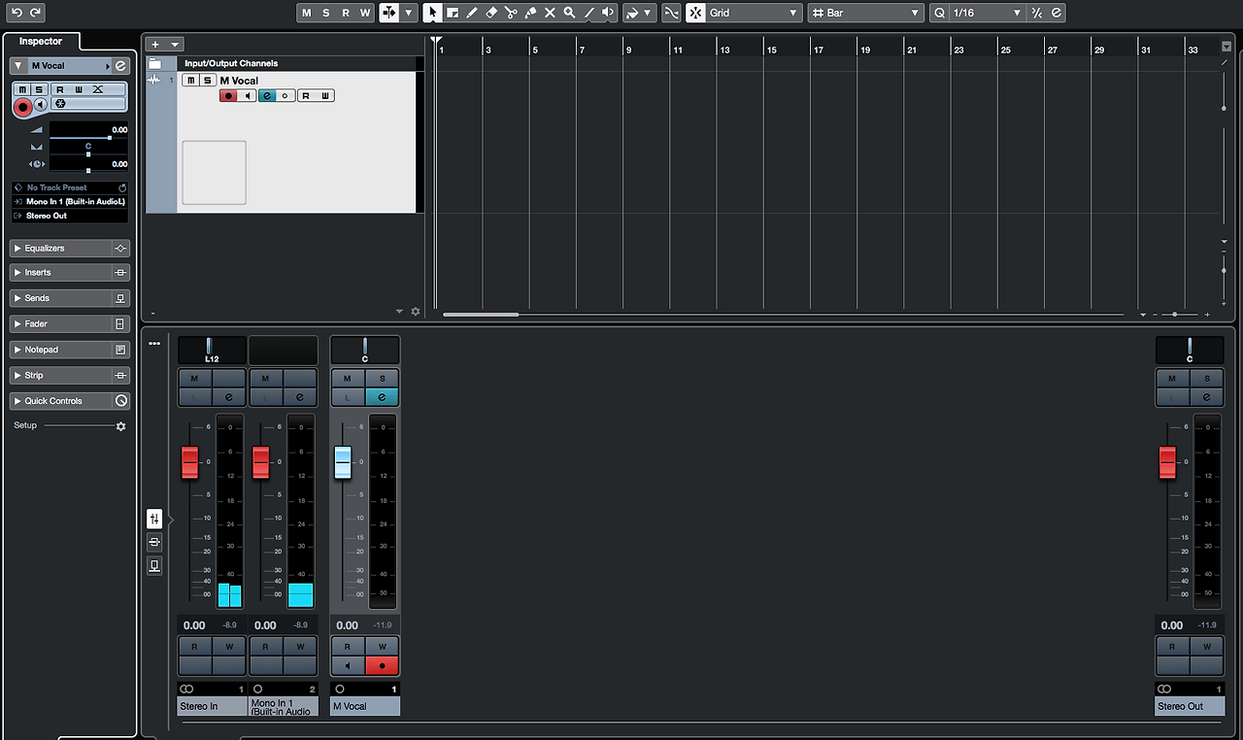This screenshot has width=1243, height=740.
Task: Open iterative quantize button in toolbar
Action: pos(1037,13)
